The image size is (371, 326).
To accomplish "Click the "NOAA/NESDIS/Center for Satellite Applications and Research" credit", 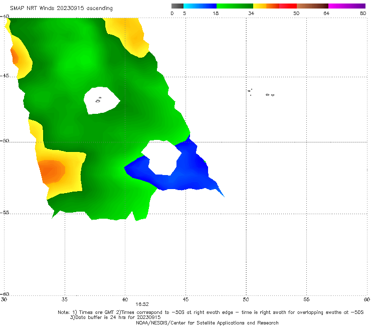I will 207,322.
